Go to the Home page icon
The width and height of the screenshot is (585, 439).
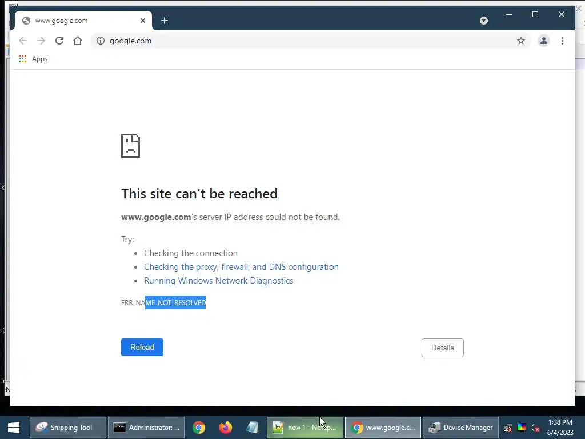(x=78, y=41)
